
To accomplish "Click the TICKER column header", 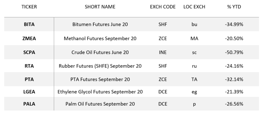I will 29,7.
